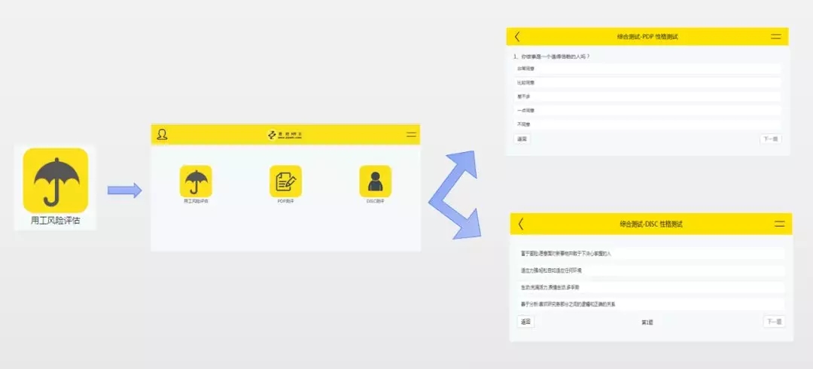Go back using DISC test header arrow
This screenshot has height=369, width=813.
point(521,224)
